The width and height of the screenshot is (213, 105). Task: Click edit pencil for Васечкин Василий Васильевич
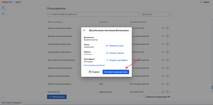click(163, 28)
